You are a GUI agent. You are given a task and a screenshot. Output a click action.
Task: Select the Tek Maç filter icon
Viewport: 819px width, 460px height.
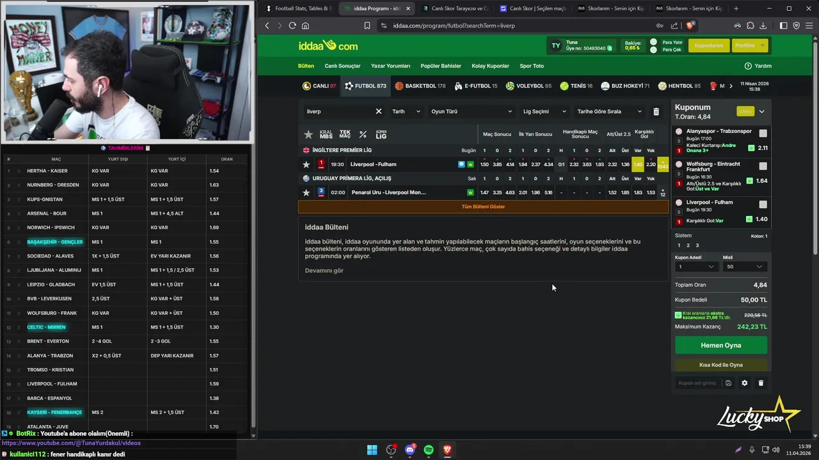click(x=345, y=134)
